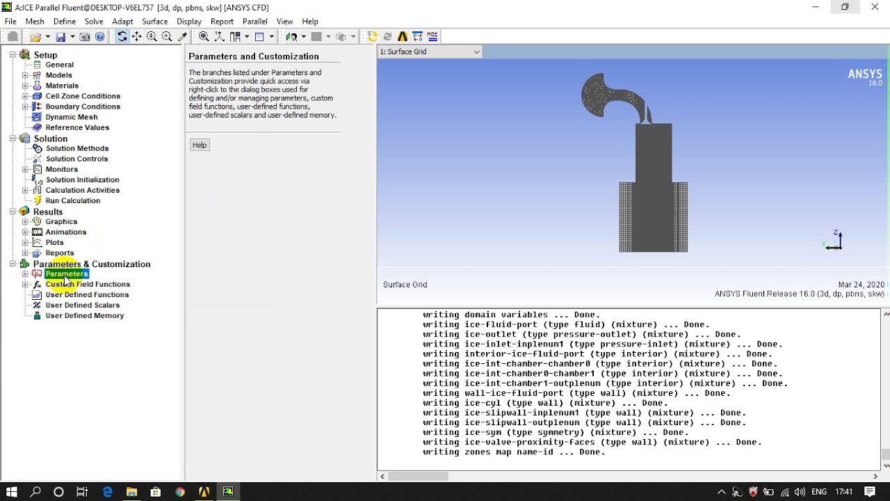The width and height of the screenshot is (890, 501).
Task: Click the green display options toolbar icon
Action: coord(291,37)
